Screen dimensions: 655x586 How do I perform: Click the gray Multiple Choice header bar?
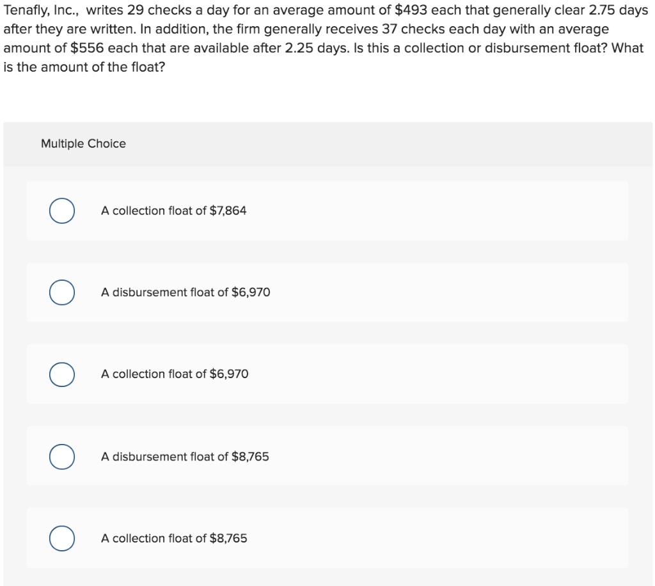click(327, 143)
